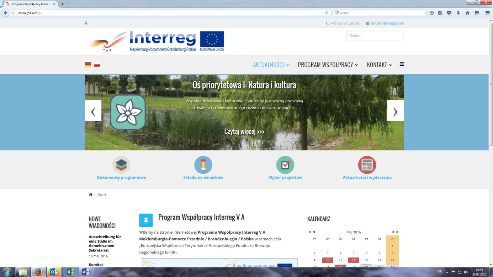Open Firefox Hello chat smiley icon
493x277 pixels.
pos(477,13)
